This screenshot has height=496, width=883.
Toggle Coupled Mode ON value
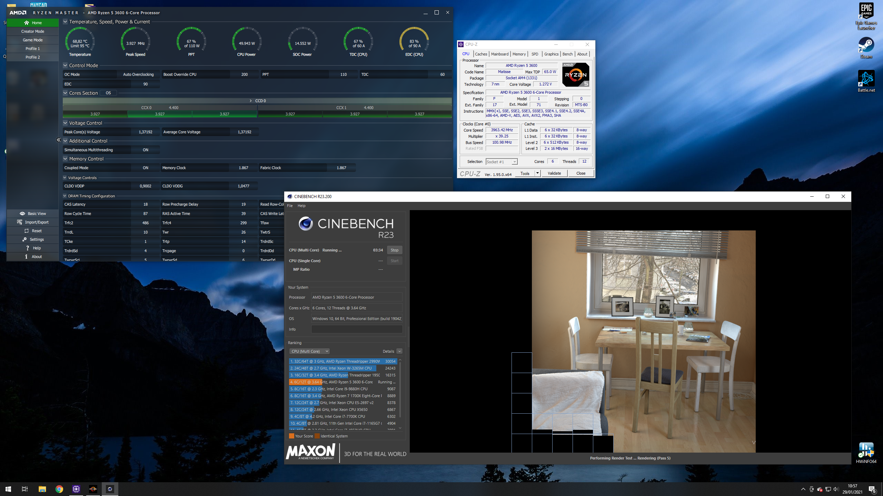[x=145, y=168]
